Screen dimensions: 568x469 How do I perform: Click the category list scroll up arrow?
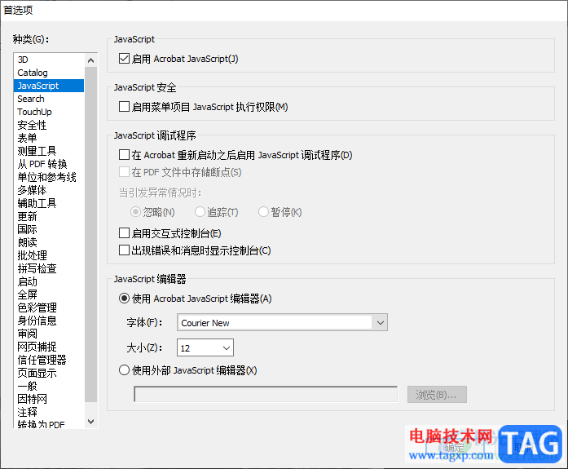pyautogui.click(x=91, y=60)
